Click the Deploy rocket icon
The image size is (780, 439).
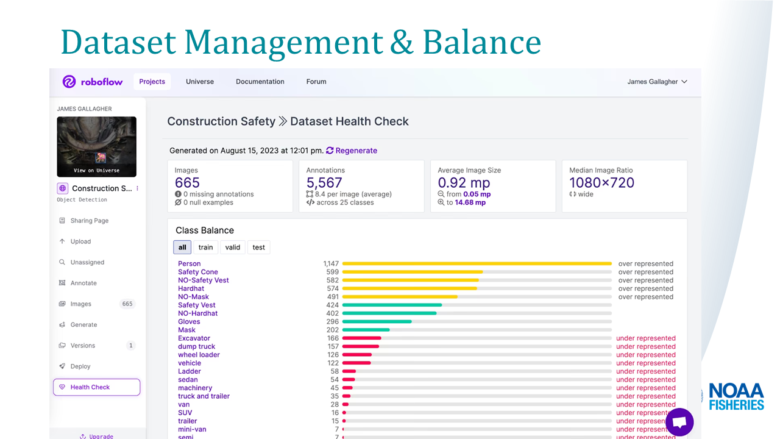(x=62, y=366)
